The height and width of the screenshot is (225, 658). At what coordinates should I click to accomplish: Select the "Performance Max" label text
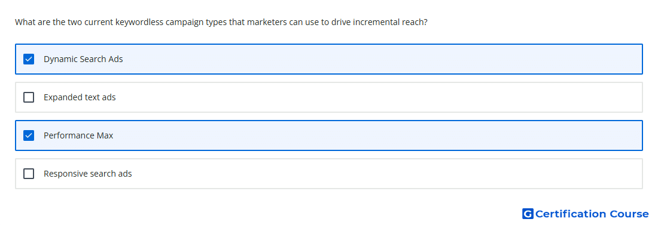point(78,135)
